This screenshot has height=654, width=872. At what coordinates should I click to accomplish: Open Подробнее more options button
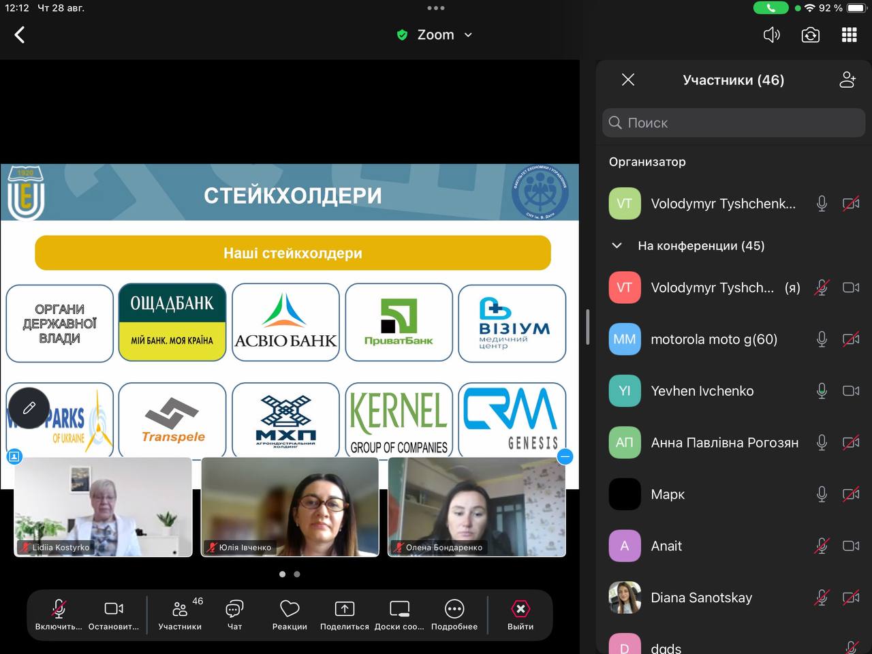pyautogui.click(x=454, y=614)
